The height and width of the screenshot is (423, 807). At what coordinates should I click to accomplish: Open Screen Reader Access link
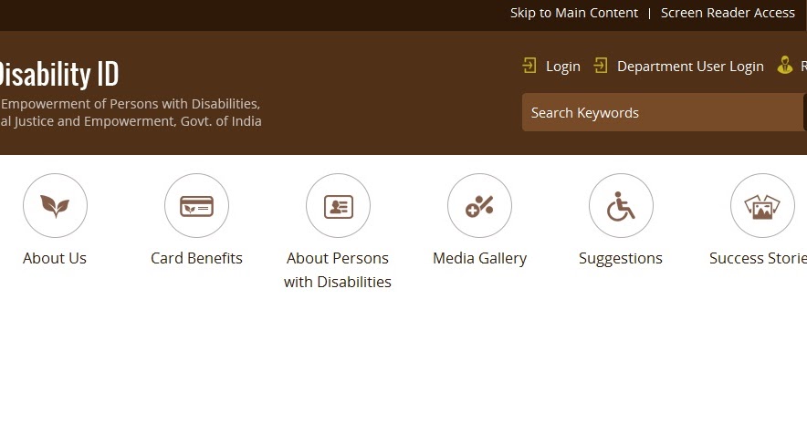(x=728, y=13)
